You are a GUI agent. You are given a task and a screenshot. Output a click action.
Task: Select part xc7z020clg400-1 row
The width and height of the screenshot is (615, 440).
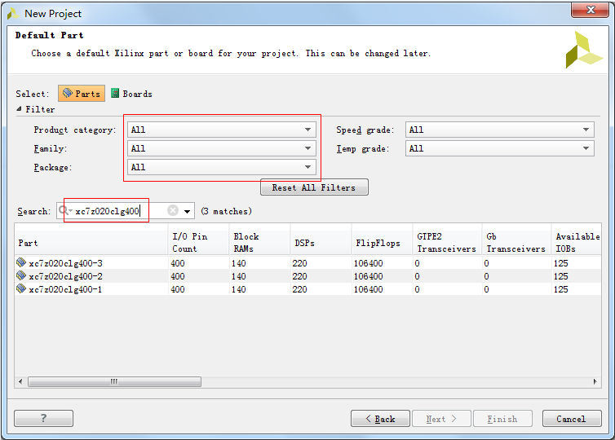point(65,289)
